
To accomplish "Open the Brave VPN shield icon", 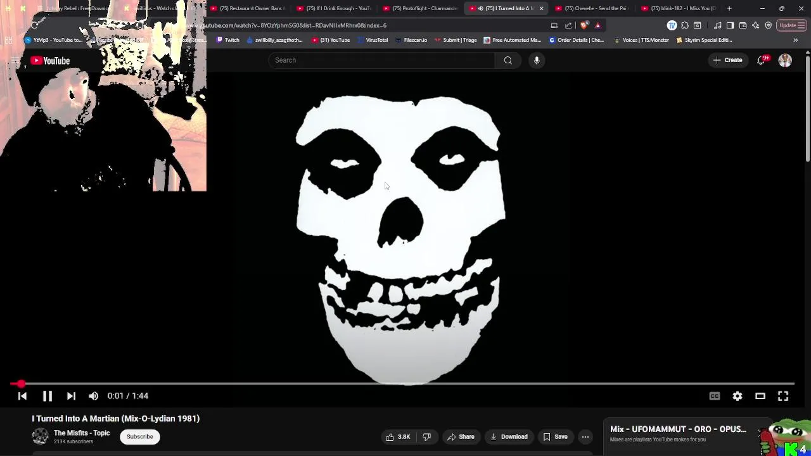I will (x=769, y=25).
